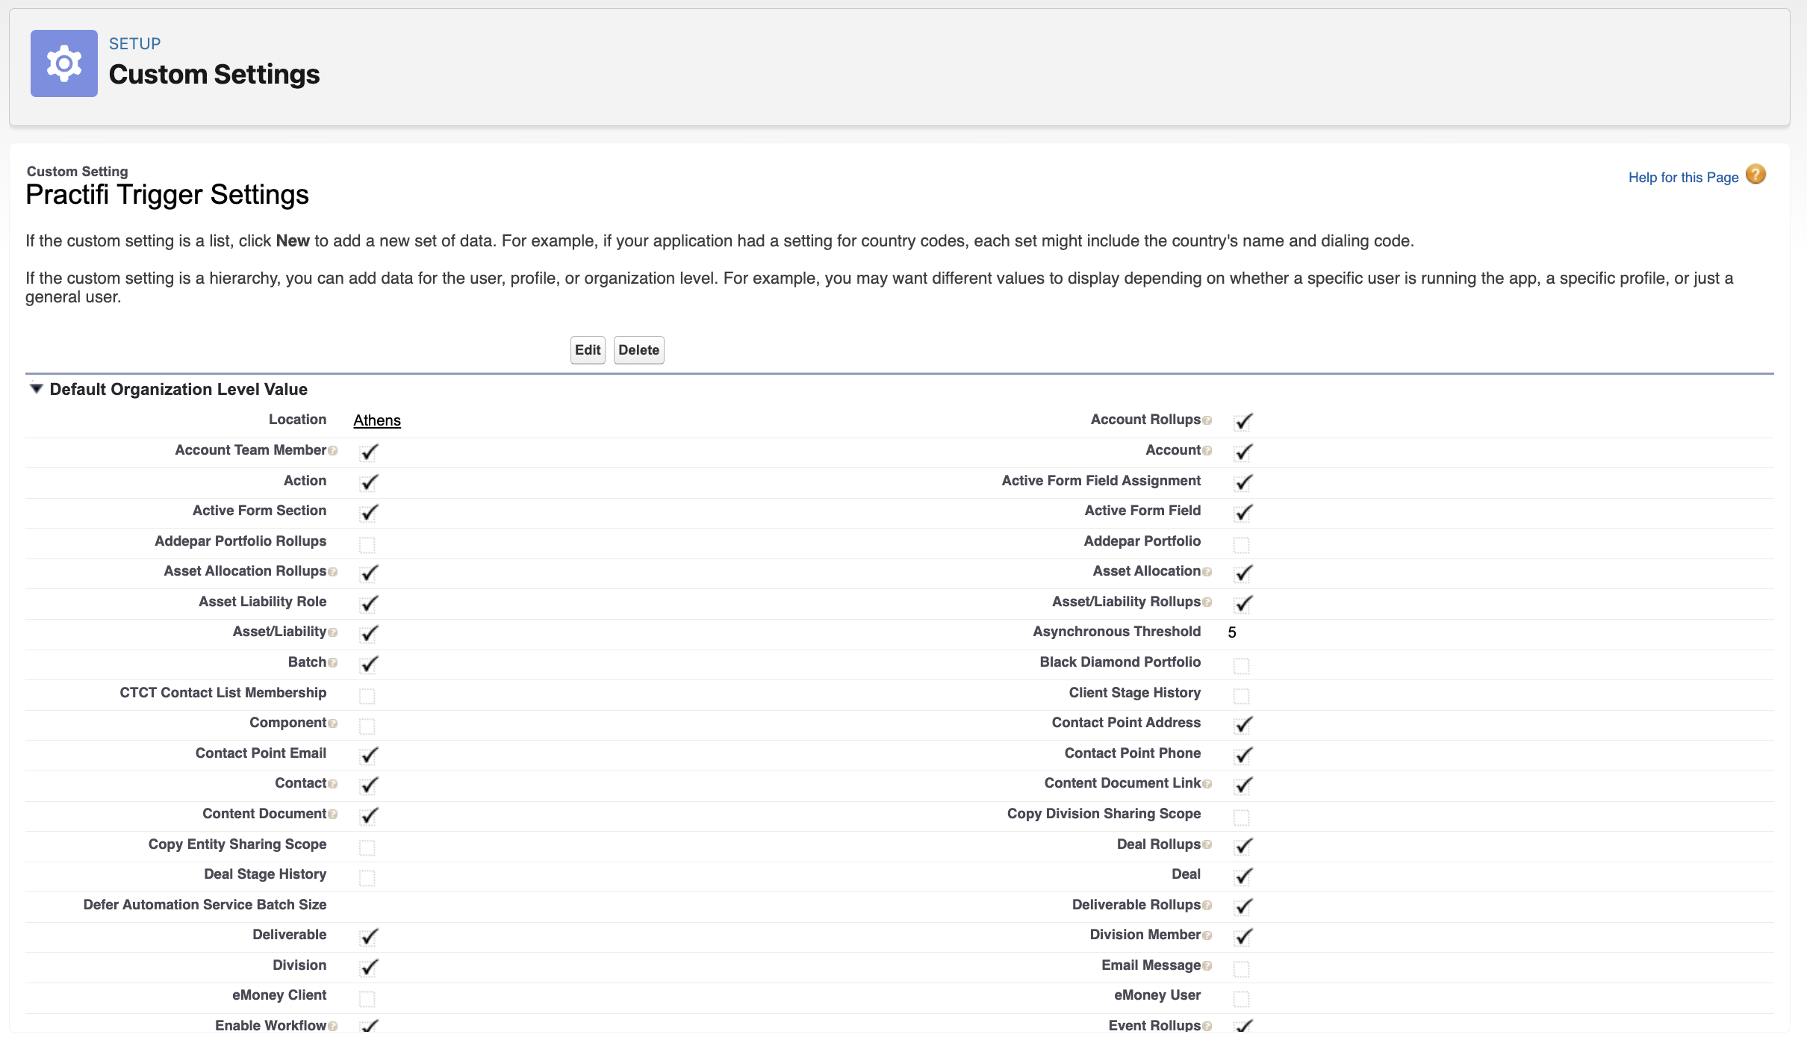Open help question mark icon
Image resolution: width=1807 pixels, height=1049 pixels.
pos(1756,175)
